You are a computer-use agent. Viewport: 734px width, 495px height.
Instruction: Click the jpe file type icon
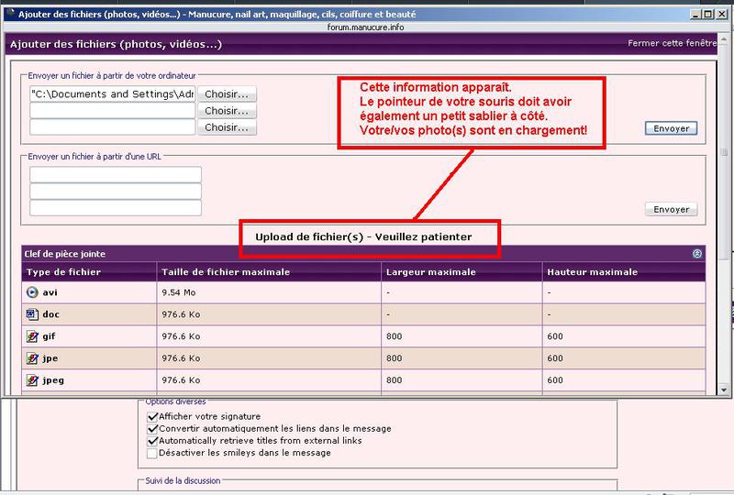point(32,358)
